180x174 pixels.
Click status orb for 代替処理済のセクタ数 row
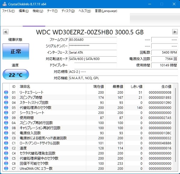tap(6, 107)
